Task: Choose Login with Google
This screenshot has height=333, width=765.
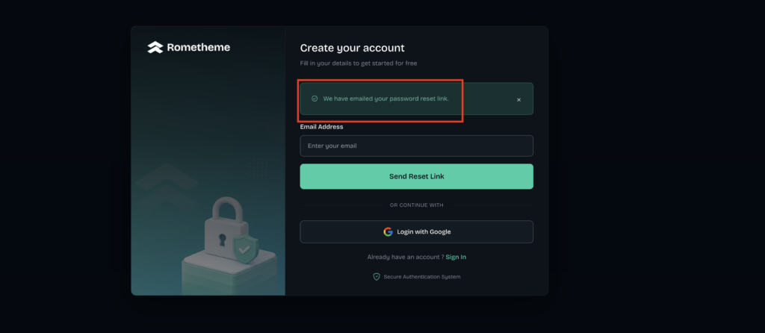Action: (416, 231)
